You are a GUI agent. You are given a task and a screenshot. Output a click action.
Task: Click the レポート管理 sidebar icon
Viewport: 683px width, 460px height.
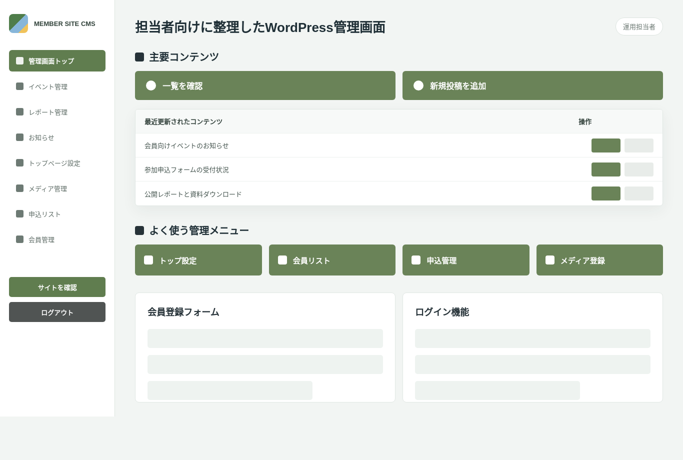[20, 111]
